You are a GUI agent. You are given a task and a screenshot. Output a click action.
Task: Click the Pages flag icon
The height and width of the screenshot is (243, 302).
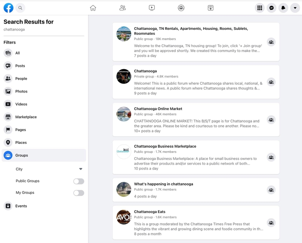coord(8,130)
